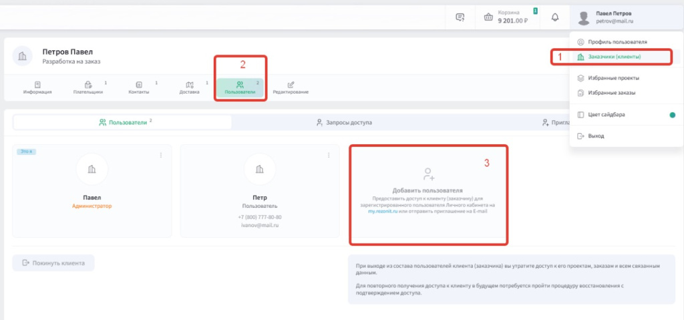684x320 pixels.
Task: Choose Выход to log out
Action: click(x=595, y=136)
